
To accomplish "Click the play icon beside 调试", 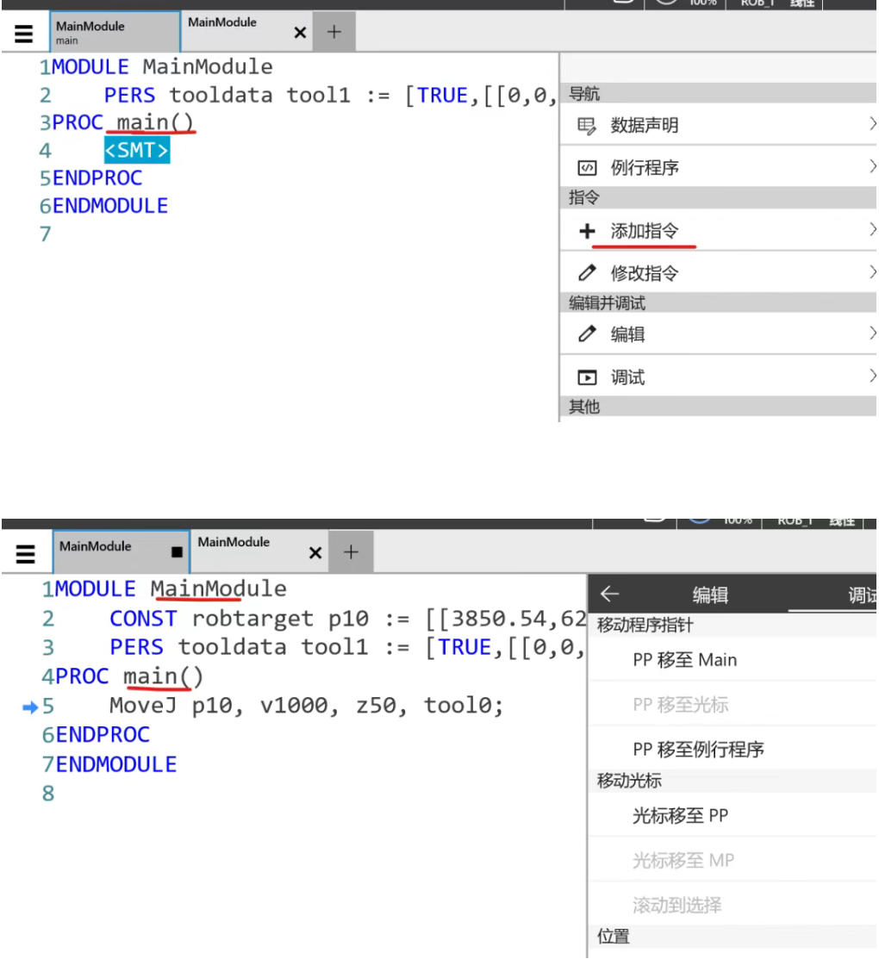I will [x=587, y=377].
